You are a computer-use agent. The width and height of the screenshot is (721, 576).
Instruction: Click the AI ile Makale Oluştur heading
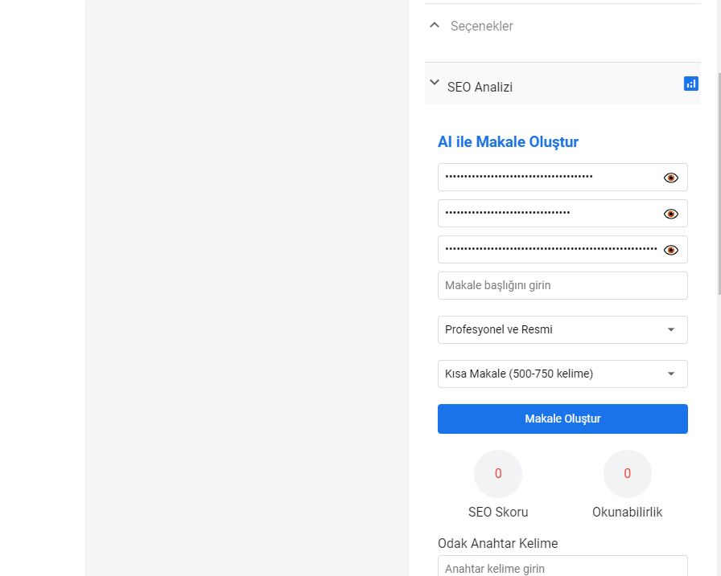[x=508, y=142]
